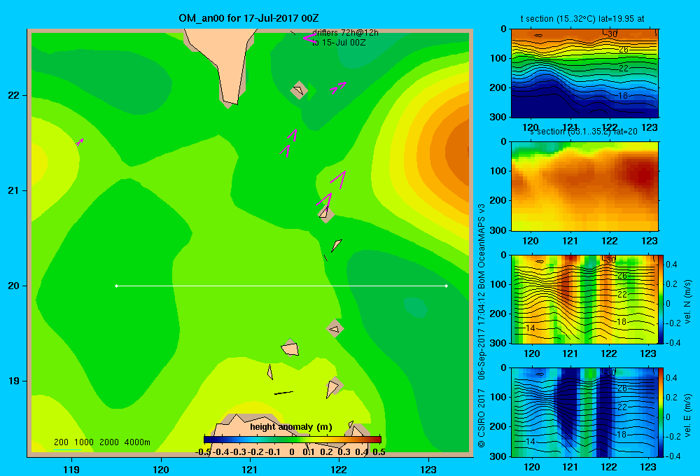Click longitude label '121' below main map
The width and height of the screenshot is (700, 476).
point(250,469)
